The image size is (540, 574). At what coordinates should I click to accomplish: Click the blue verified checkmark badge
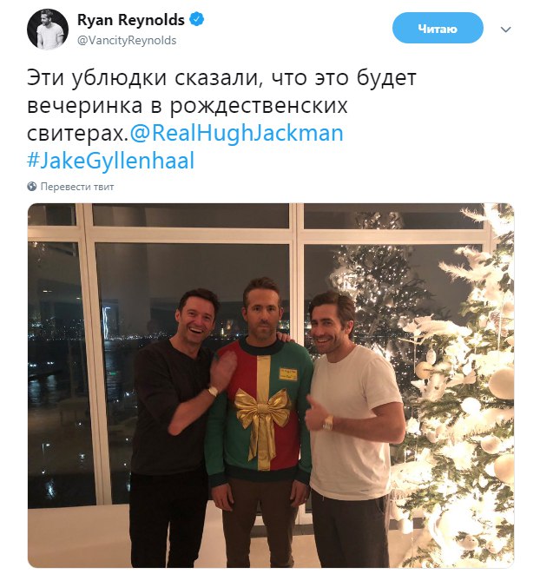[197, 20]
